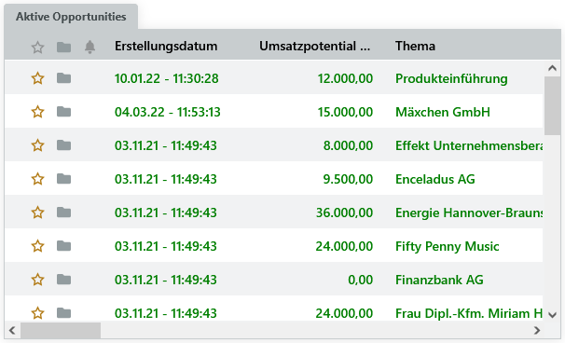Click the horizontal scrollbar right arrow
Viewport: 565px width, 343px height.
[537, 330]
